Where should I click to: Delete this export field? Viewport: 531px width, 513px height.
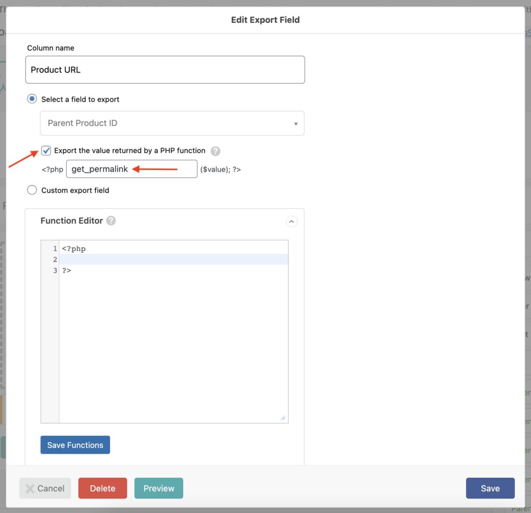pyautogui.click(x=102, y=488)
